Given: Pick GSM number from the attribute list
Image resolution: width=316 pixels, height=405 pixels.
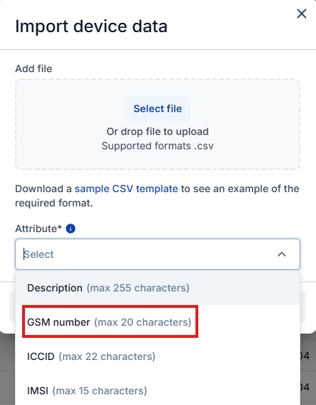Looking at the screenshot, I should pos(158,322).
